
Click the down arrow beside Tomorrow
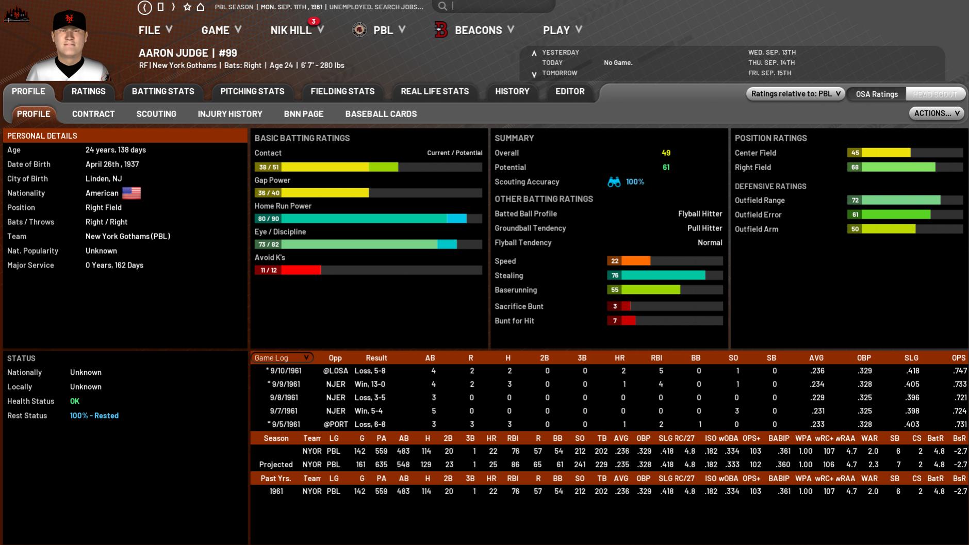[534, 74]
